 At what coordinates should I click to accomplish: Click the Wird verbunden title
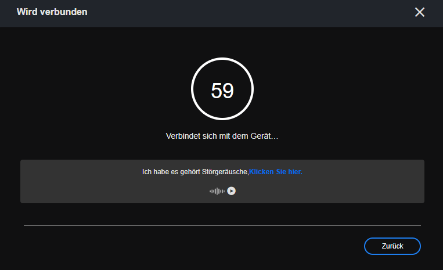click(52, 12)
